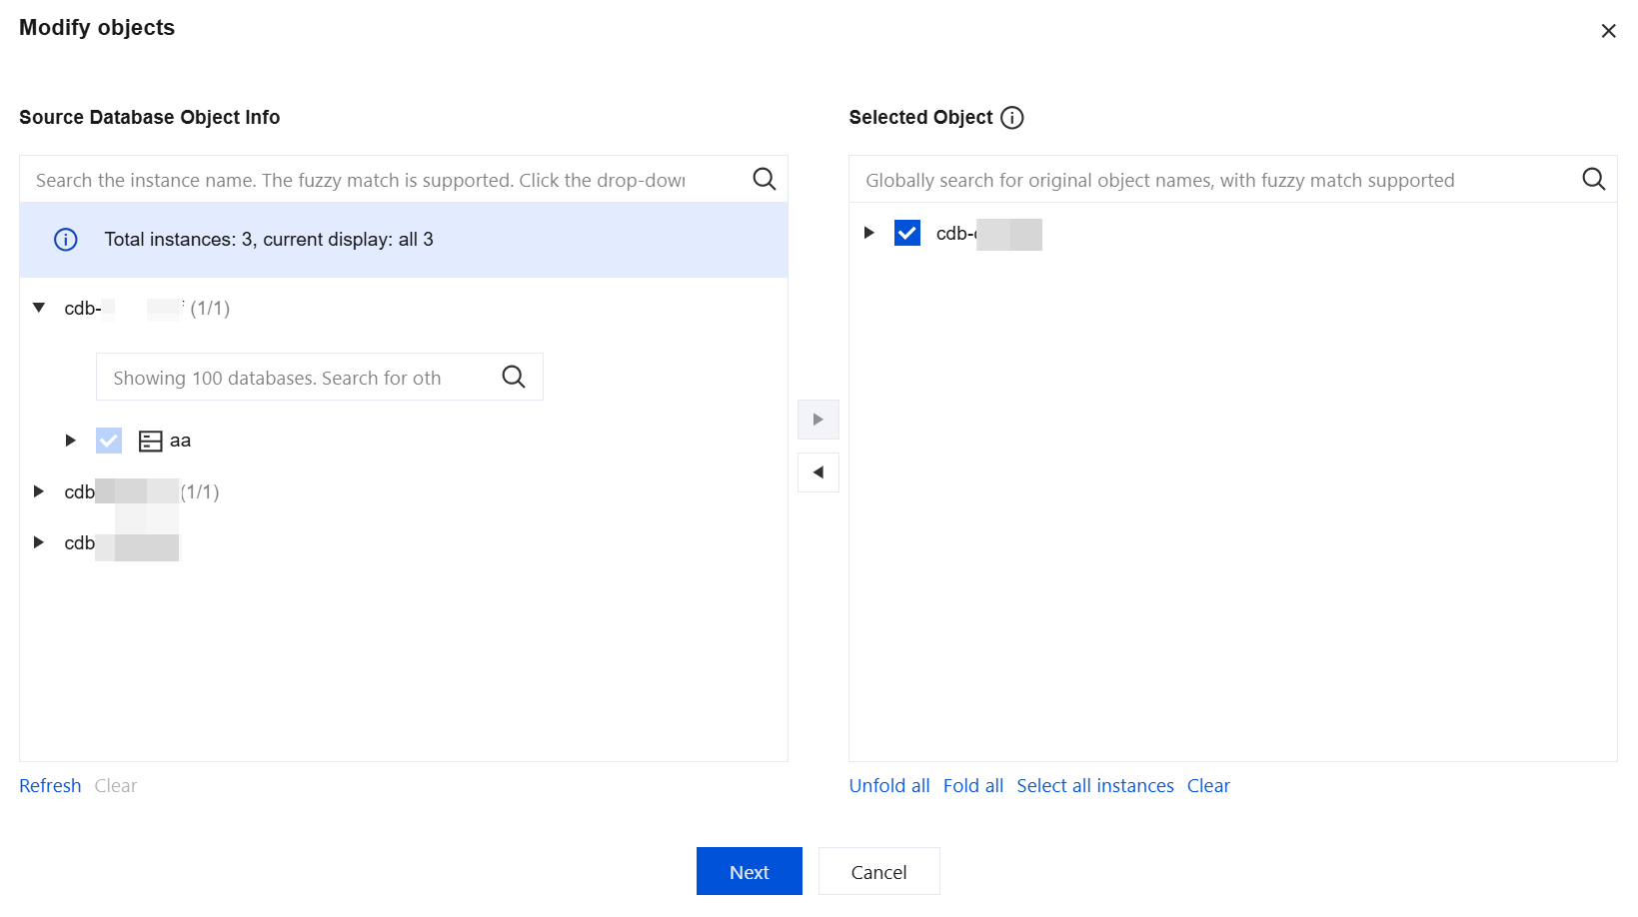Click the Next button

pos(749,871)
